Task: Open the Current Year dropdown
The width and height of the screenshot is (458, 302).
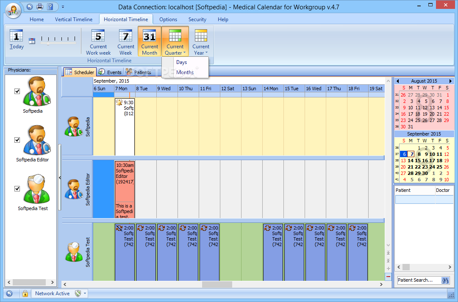Action: pos(201,42)
